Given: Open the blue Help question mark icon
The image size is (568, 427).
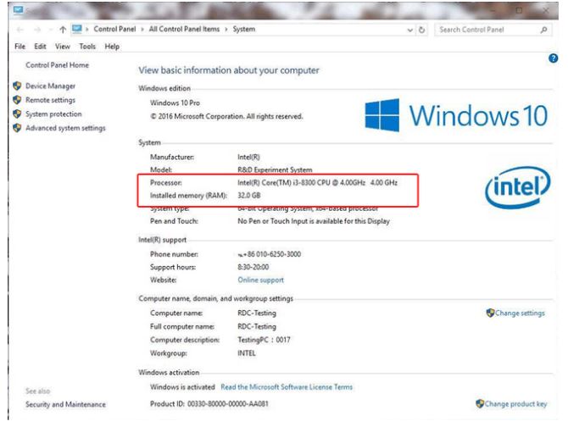Looking at the screenshot, I should pyautogui.click(x=553, y=58).
